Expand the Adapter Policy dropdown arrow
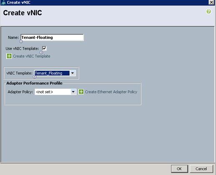The image size is (216, 175). tap(73, 92)
